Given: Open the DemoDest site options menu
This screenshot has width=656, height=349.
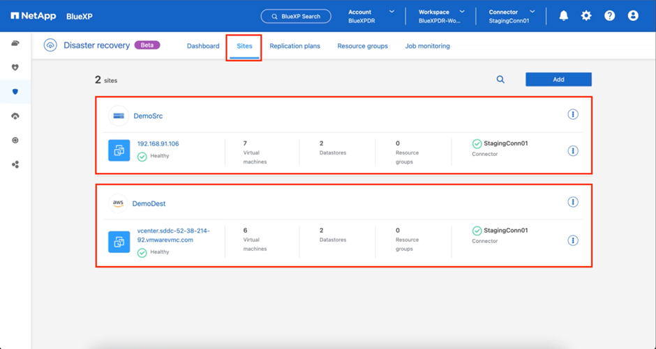Looking at the screenshot, I should pyautogui.click(x=572, y=202).
